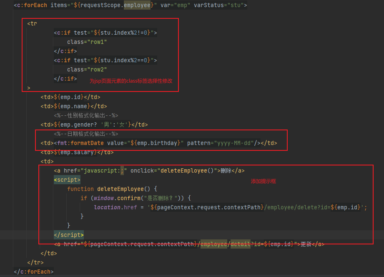This screenshot has height=277, width=384.
Task: Click the opening <tr tag line
Action: click(32, 23)
